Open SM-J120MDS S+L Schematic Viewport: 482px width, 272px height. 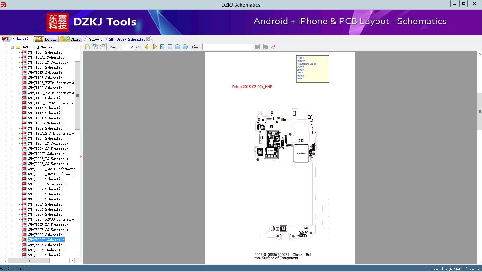pos(51,133)
